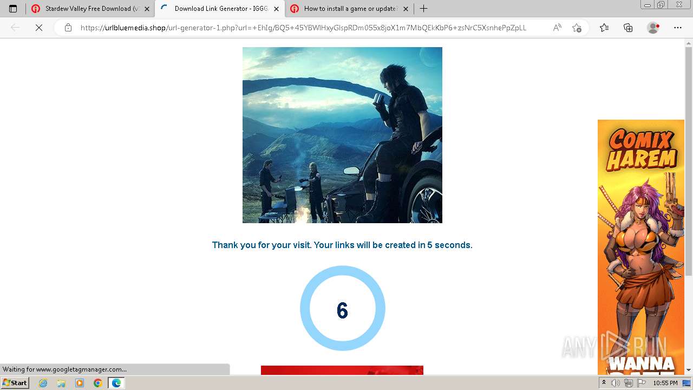Open Read aloud icon in address bar
Image resolution: width=693 pixels, height=390 pixels.
click(x=557, y=28)
